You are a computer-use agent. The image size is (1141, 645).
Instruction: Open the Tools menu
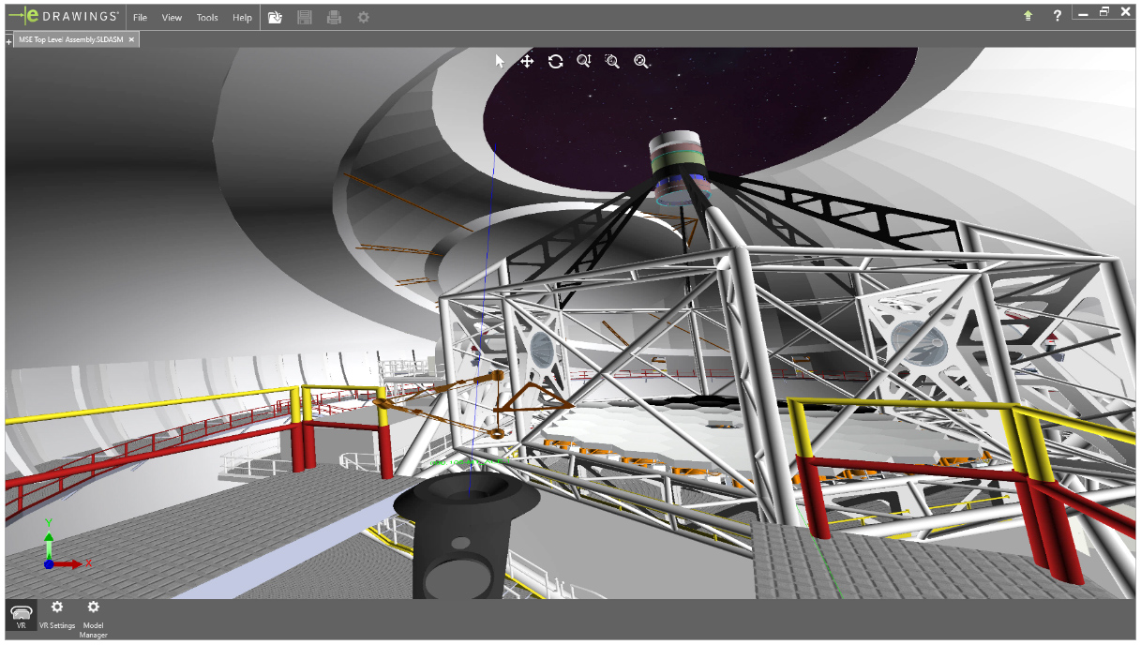[206, 16]
